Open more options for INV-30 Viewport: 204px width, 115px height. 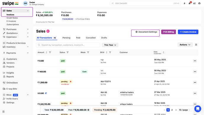(x=195, y=93)
